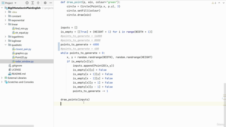The width and height of the screenshot is (226, 127).
Task: Select the quadratic folder label
Action: point(17,45)
